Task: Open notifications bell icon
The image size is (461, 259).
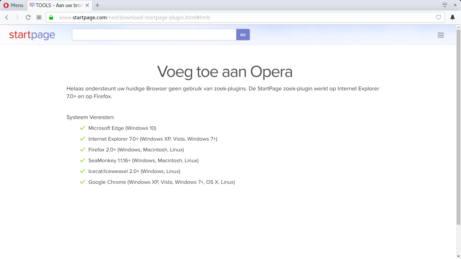Action: [x=453, y=17]
